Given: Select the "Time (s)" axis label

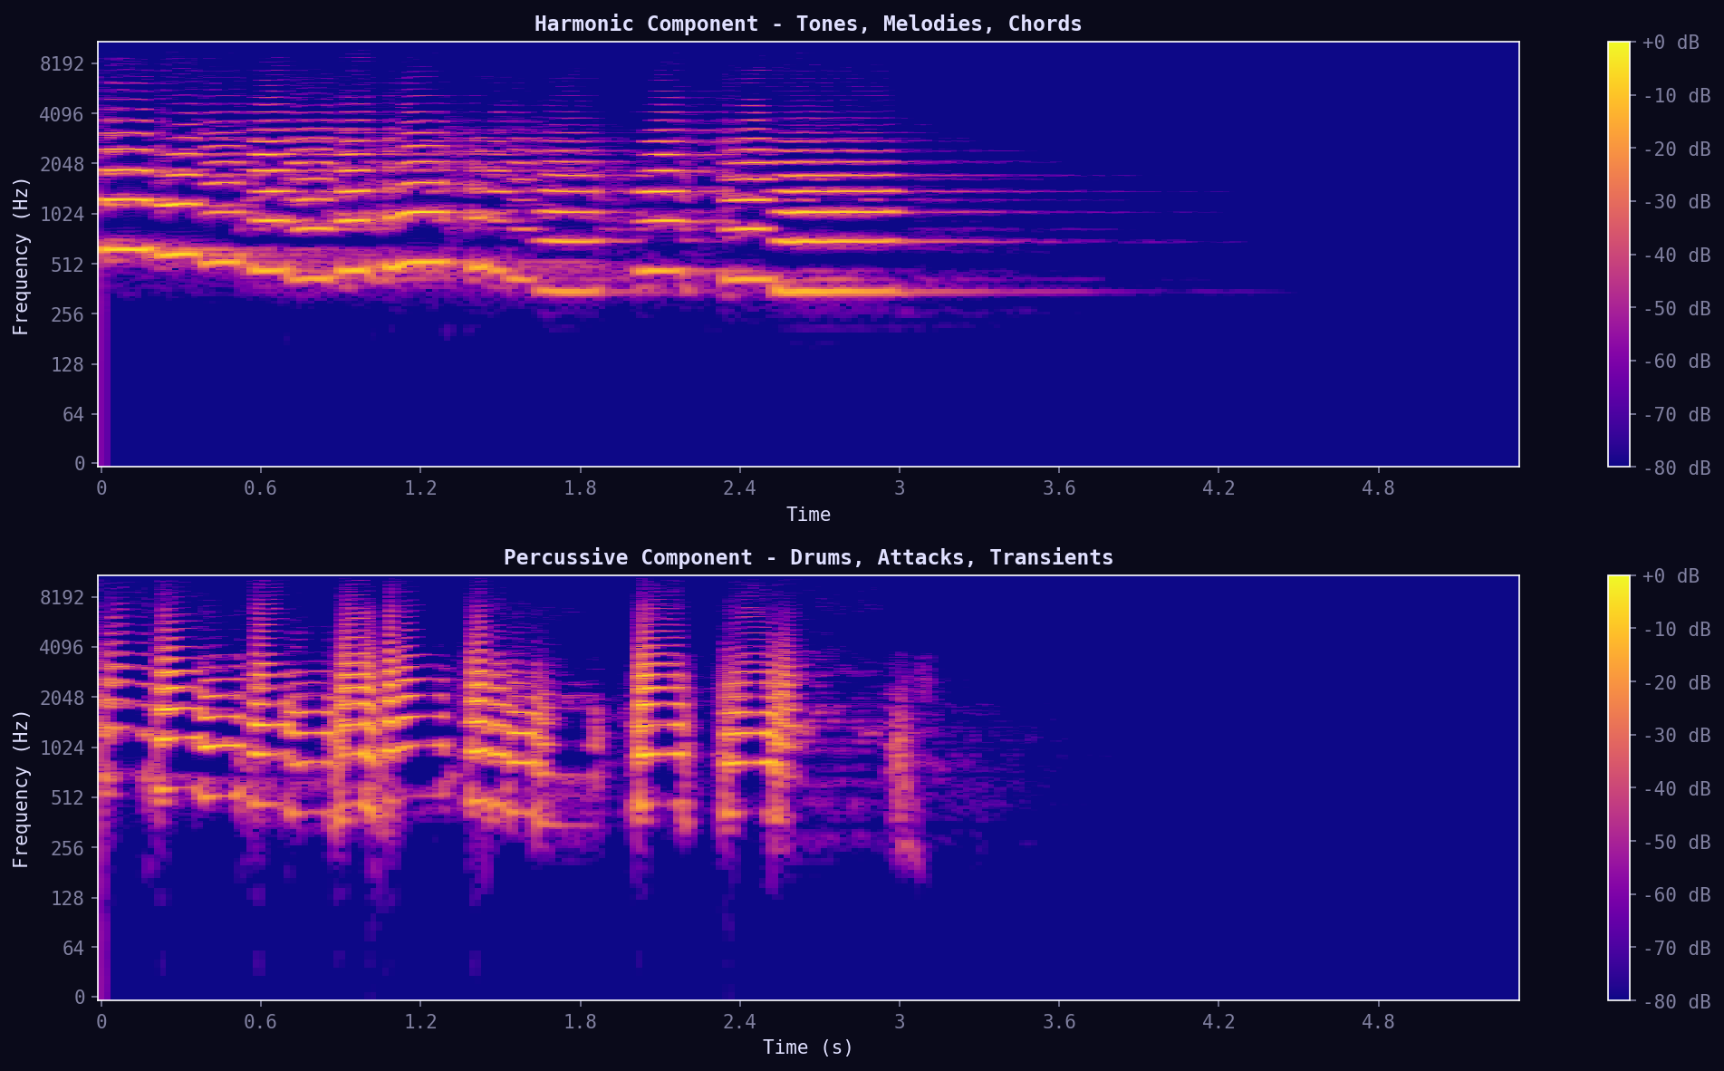Looking at the screenshot, I should tap(807, 1047).
